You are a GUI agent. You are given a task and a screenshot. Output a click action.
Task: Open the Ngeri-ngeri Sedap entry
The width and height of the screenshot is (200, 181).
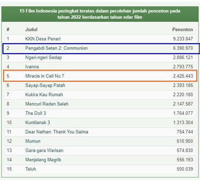43,57
